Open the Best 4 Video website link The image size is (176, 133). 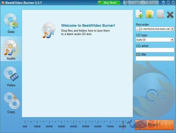(x=141, y=3)
